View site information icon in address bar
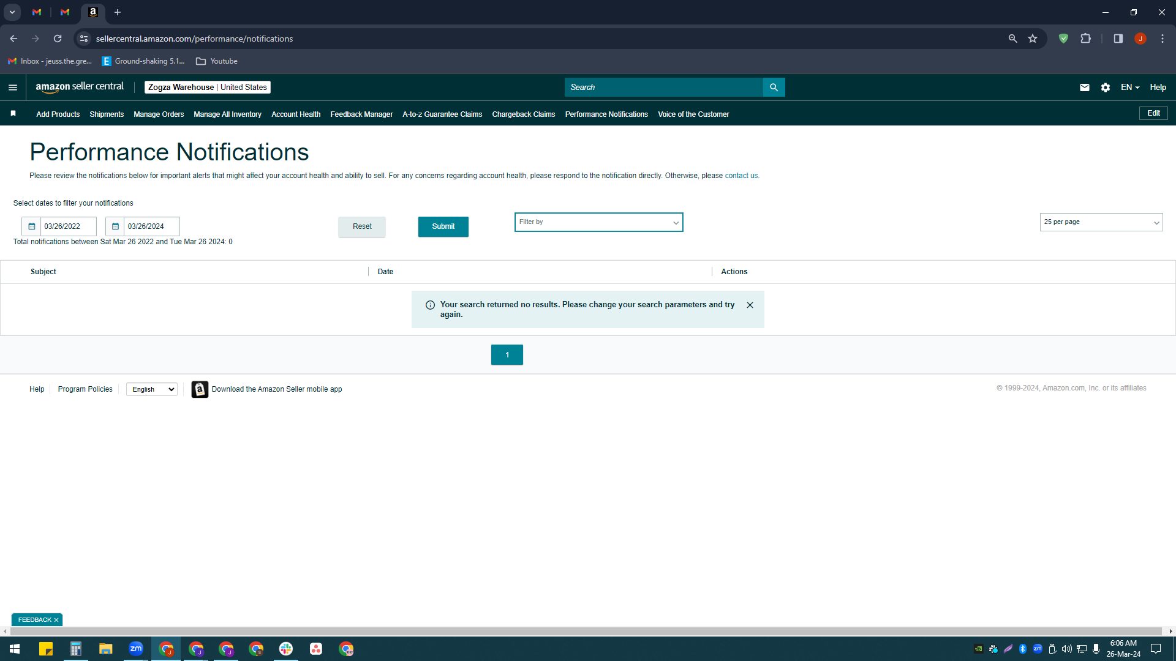 click(x=84, y=39)
